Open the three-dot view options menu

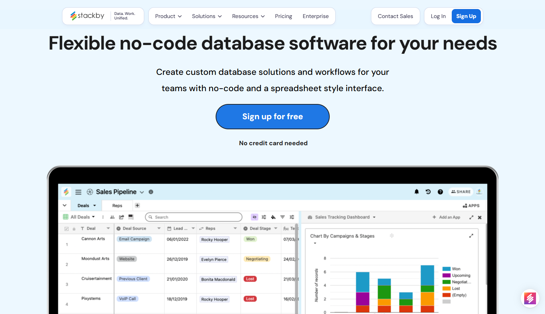click(x=103, y=217)
